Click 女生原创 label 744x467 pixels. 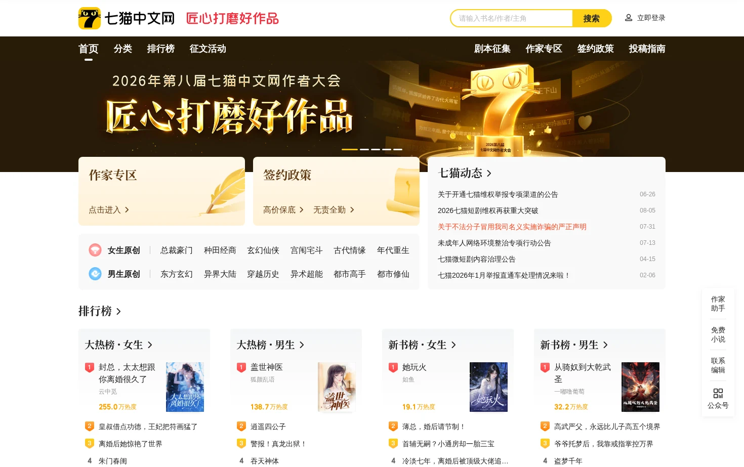pos(124,250)
